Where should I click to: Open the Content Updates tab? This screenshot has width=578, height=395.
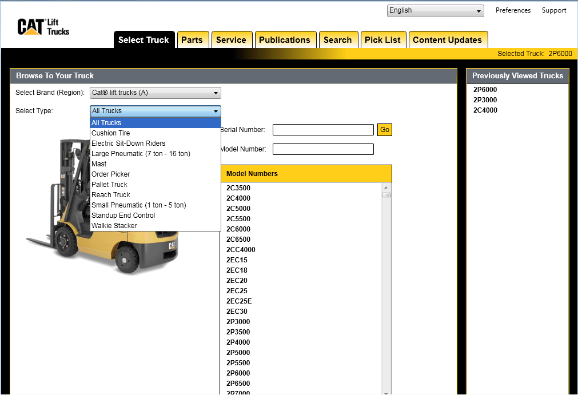[448, 40]
